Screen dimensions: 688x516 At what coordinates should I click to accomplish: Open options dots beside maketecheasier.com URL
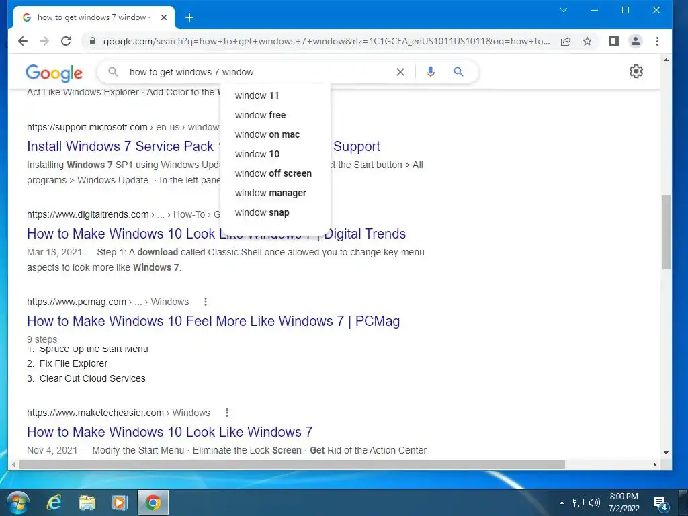[x=227, y=413]
